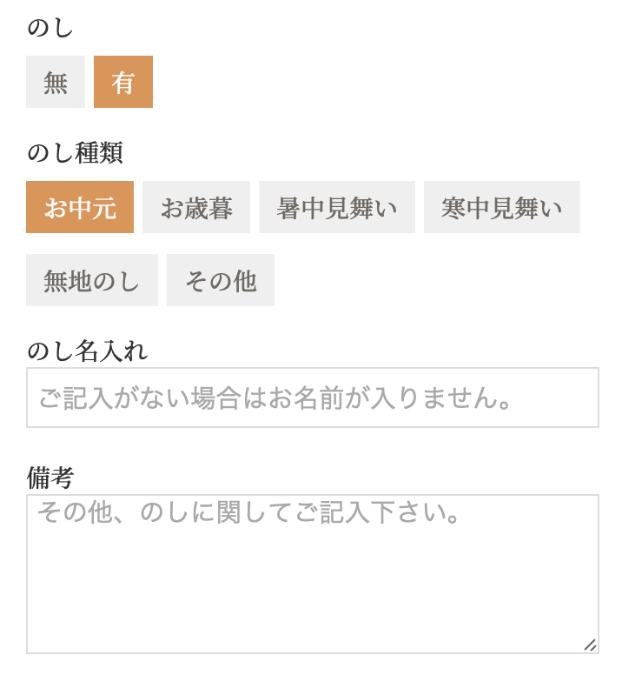Turn off noshi with the gray 無 button

(56, 82)
